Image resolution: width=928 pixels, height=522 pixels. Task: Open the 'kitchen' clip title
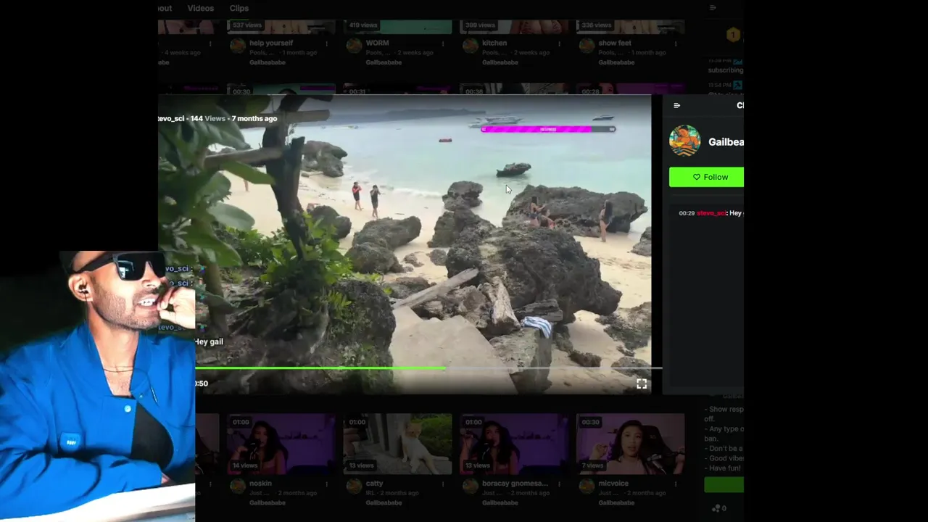point(494,43)
